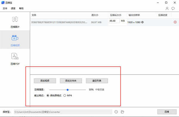The width and height of the screenshot is (179, 117).
Task: Click the compressed size field showing 48.48
Action: pyautogui.click(x=114, y=21)
